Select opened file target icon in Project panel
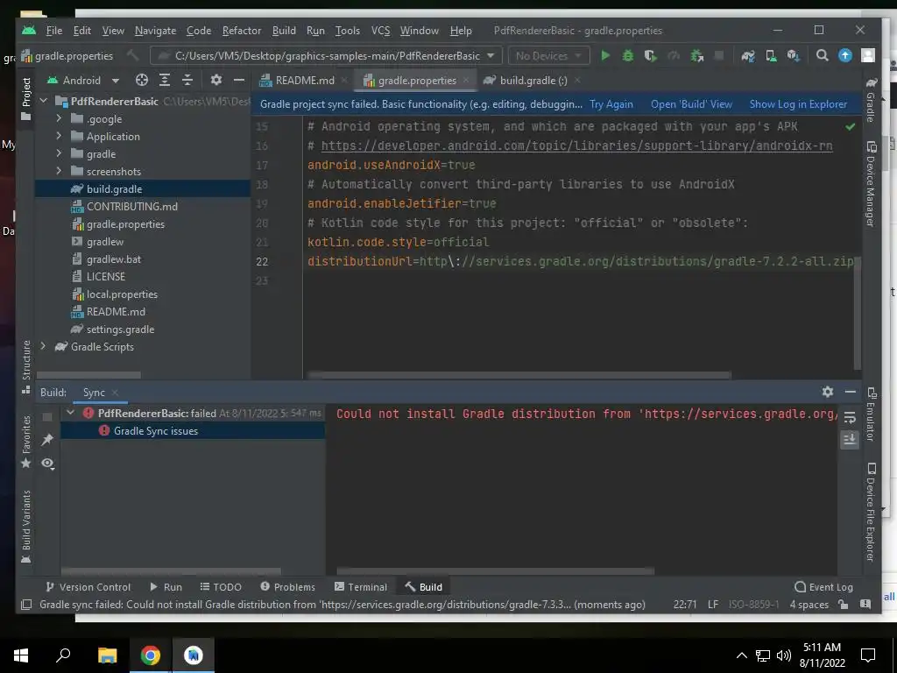 tap(141, 80)
